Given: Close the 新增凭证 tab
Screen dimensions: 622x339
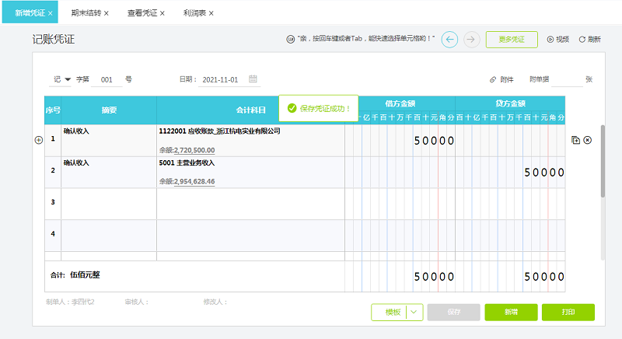Looking at the screenshot, I should tap(51, 13).
